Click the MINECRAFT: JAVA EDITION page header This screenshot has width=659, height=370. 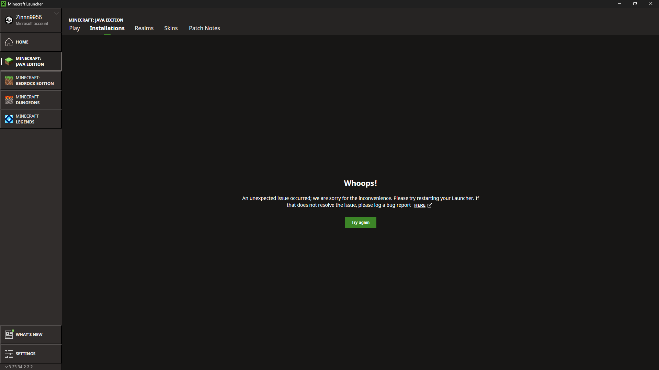coord(96,20)
